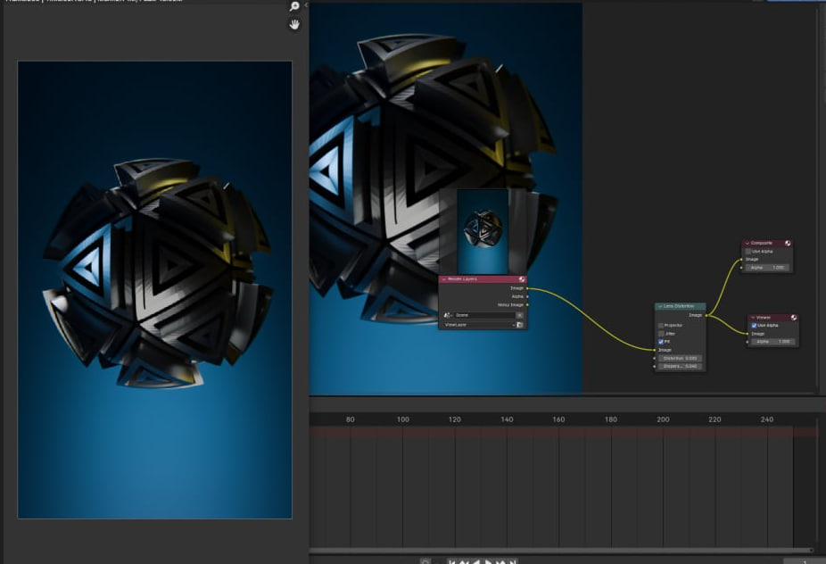Clear the Scene field with X button

tap(519, 315)
